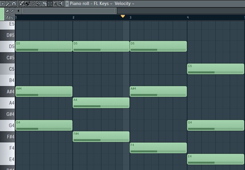
Task: Select the Slice tool
Action: pyautogui.click(x=44, y=3)
